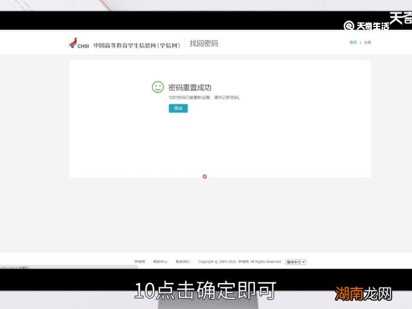Expand the 简体中文 language dropdown
This screenshot has height=309, width=412.
[x=295, y=262]
